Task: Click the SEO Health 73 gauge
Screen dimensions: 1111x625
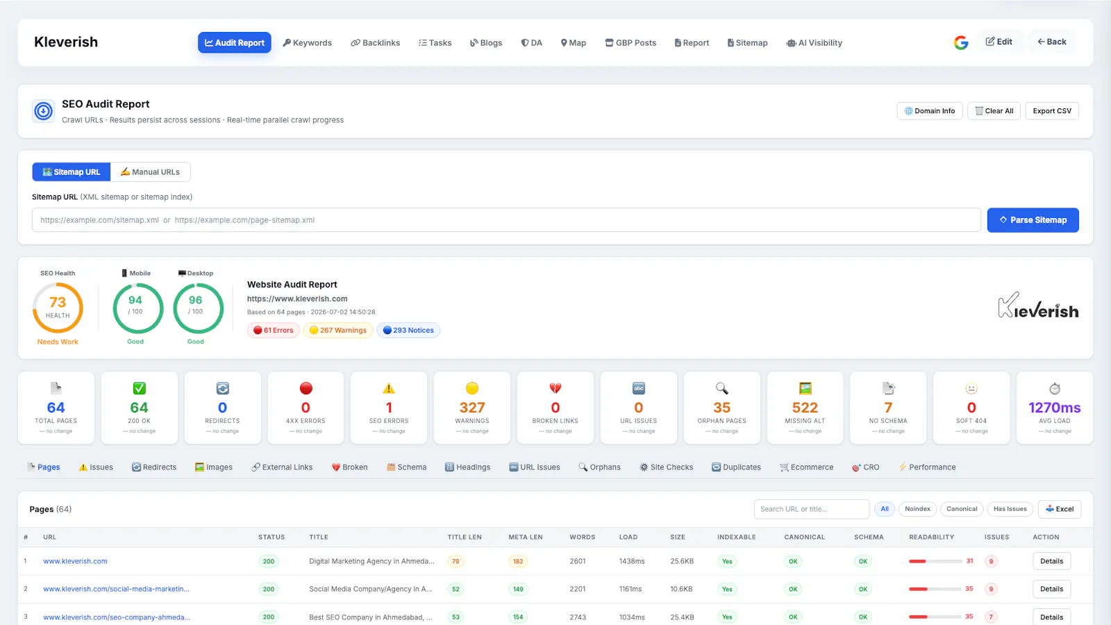Action: pos(58,308)
